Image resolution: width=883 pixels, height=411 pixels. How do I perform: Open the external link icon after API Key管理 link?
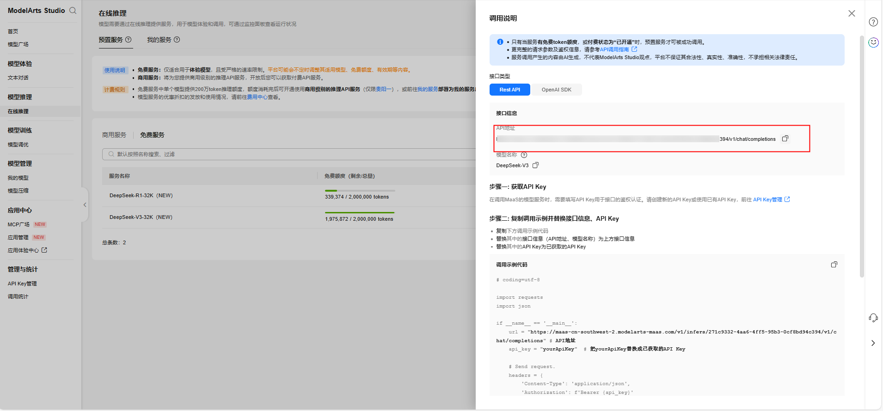point(787,199)
